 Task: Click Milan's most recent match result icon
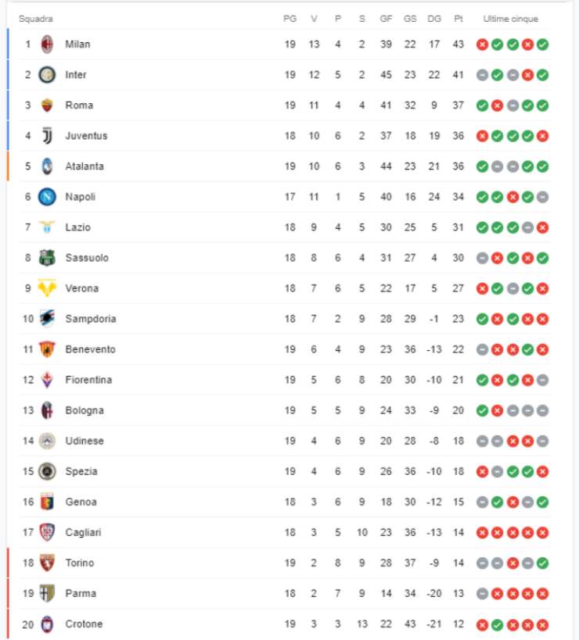(x=543, y=45)
